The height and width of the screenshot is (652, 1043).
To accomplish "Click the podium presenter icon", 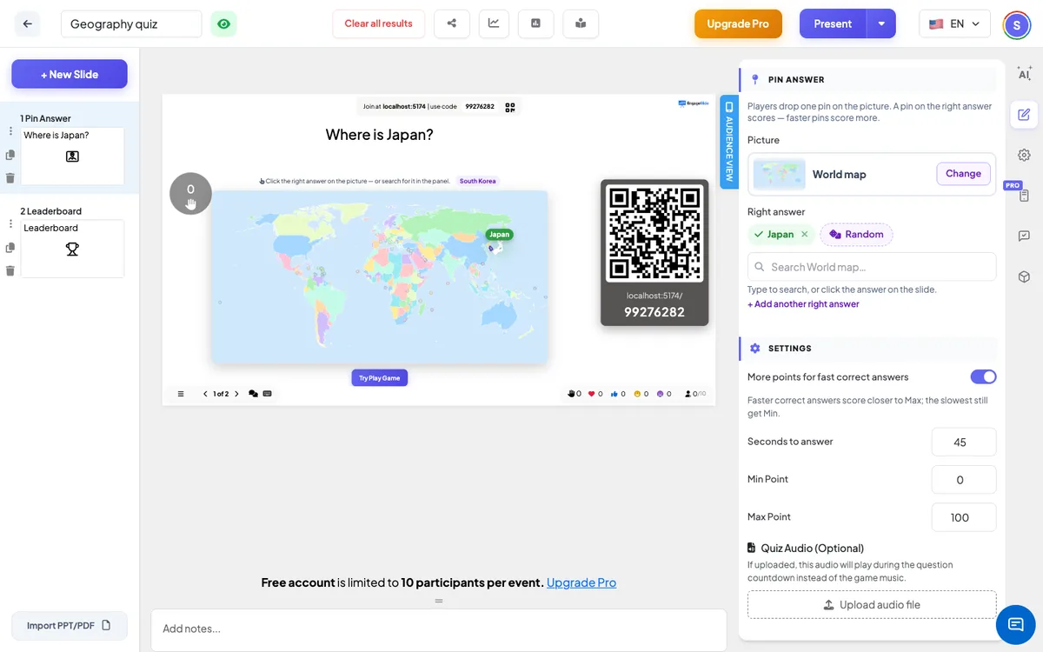I will (580, 23).
